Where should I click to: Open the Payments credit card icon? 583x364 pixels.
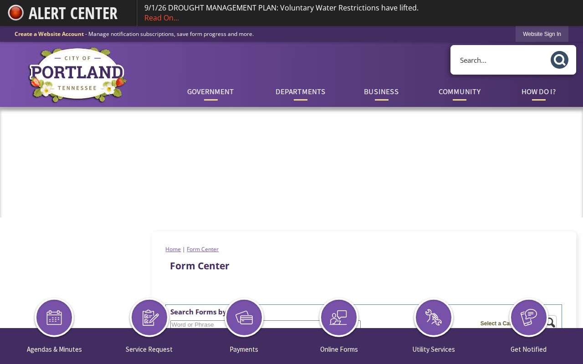244,318
